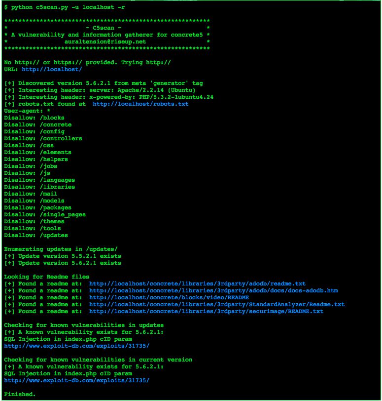Open the robots.txt link

point(140,104)
